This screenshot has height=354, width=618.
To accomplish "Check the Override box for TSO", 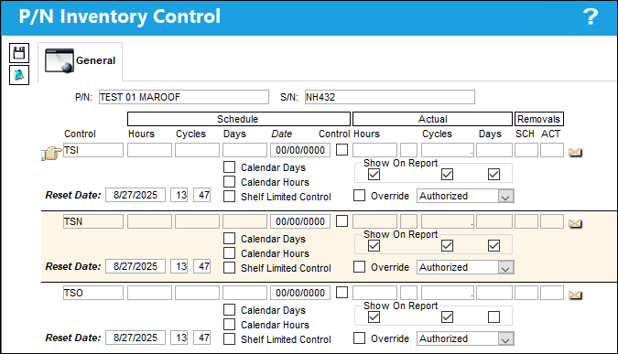I will [x=360, y=338].
